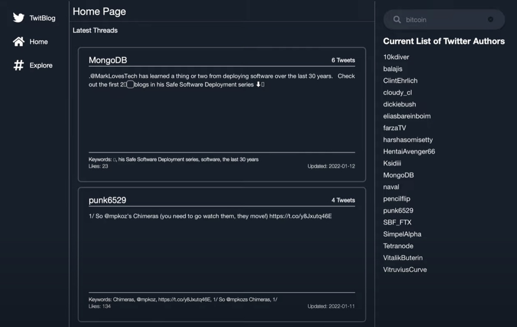The image size is (517, 327).
Task: Focus the search field containing bitcoin
Action: (x=444, y=20)
